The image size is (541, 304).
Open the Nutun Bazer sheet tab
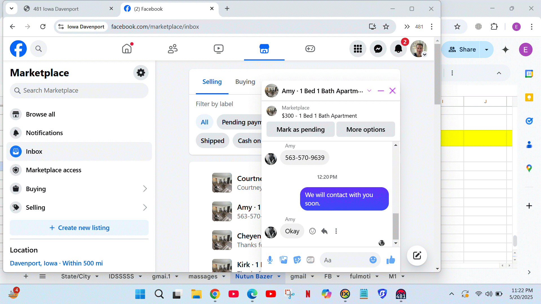tap(254, 276)
